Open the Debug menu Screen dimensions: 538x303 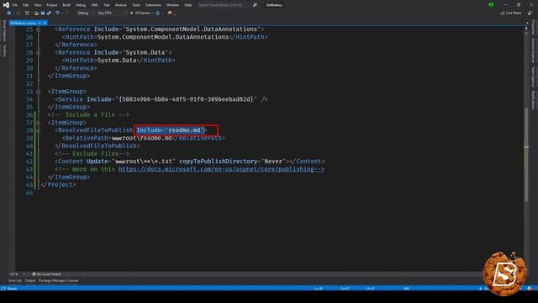tap(81, 5)
